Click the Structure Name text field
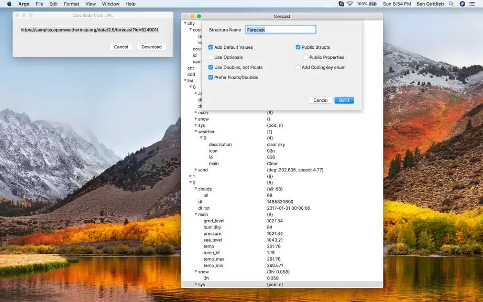This screenshot has width=483, height=302. pyautogui.click(x=281, y=29)
